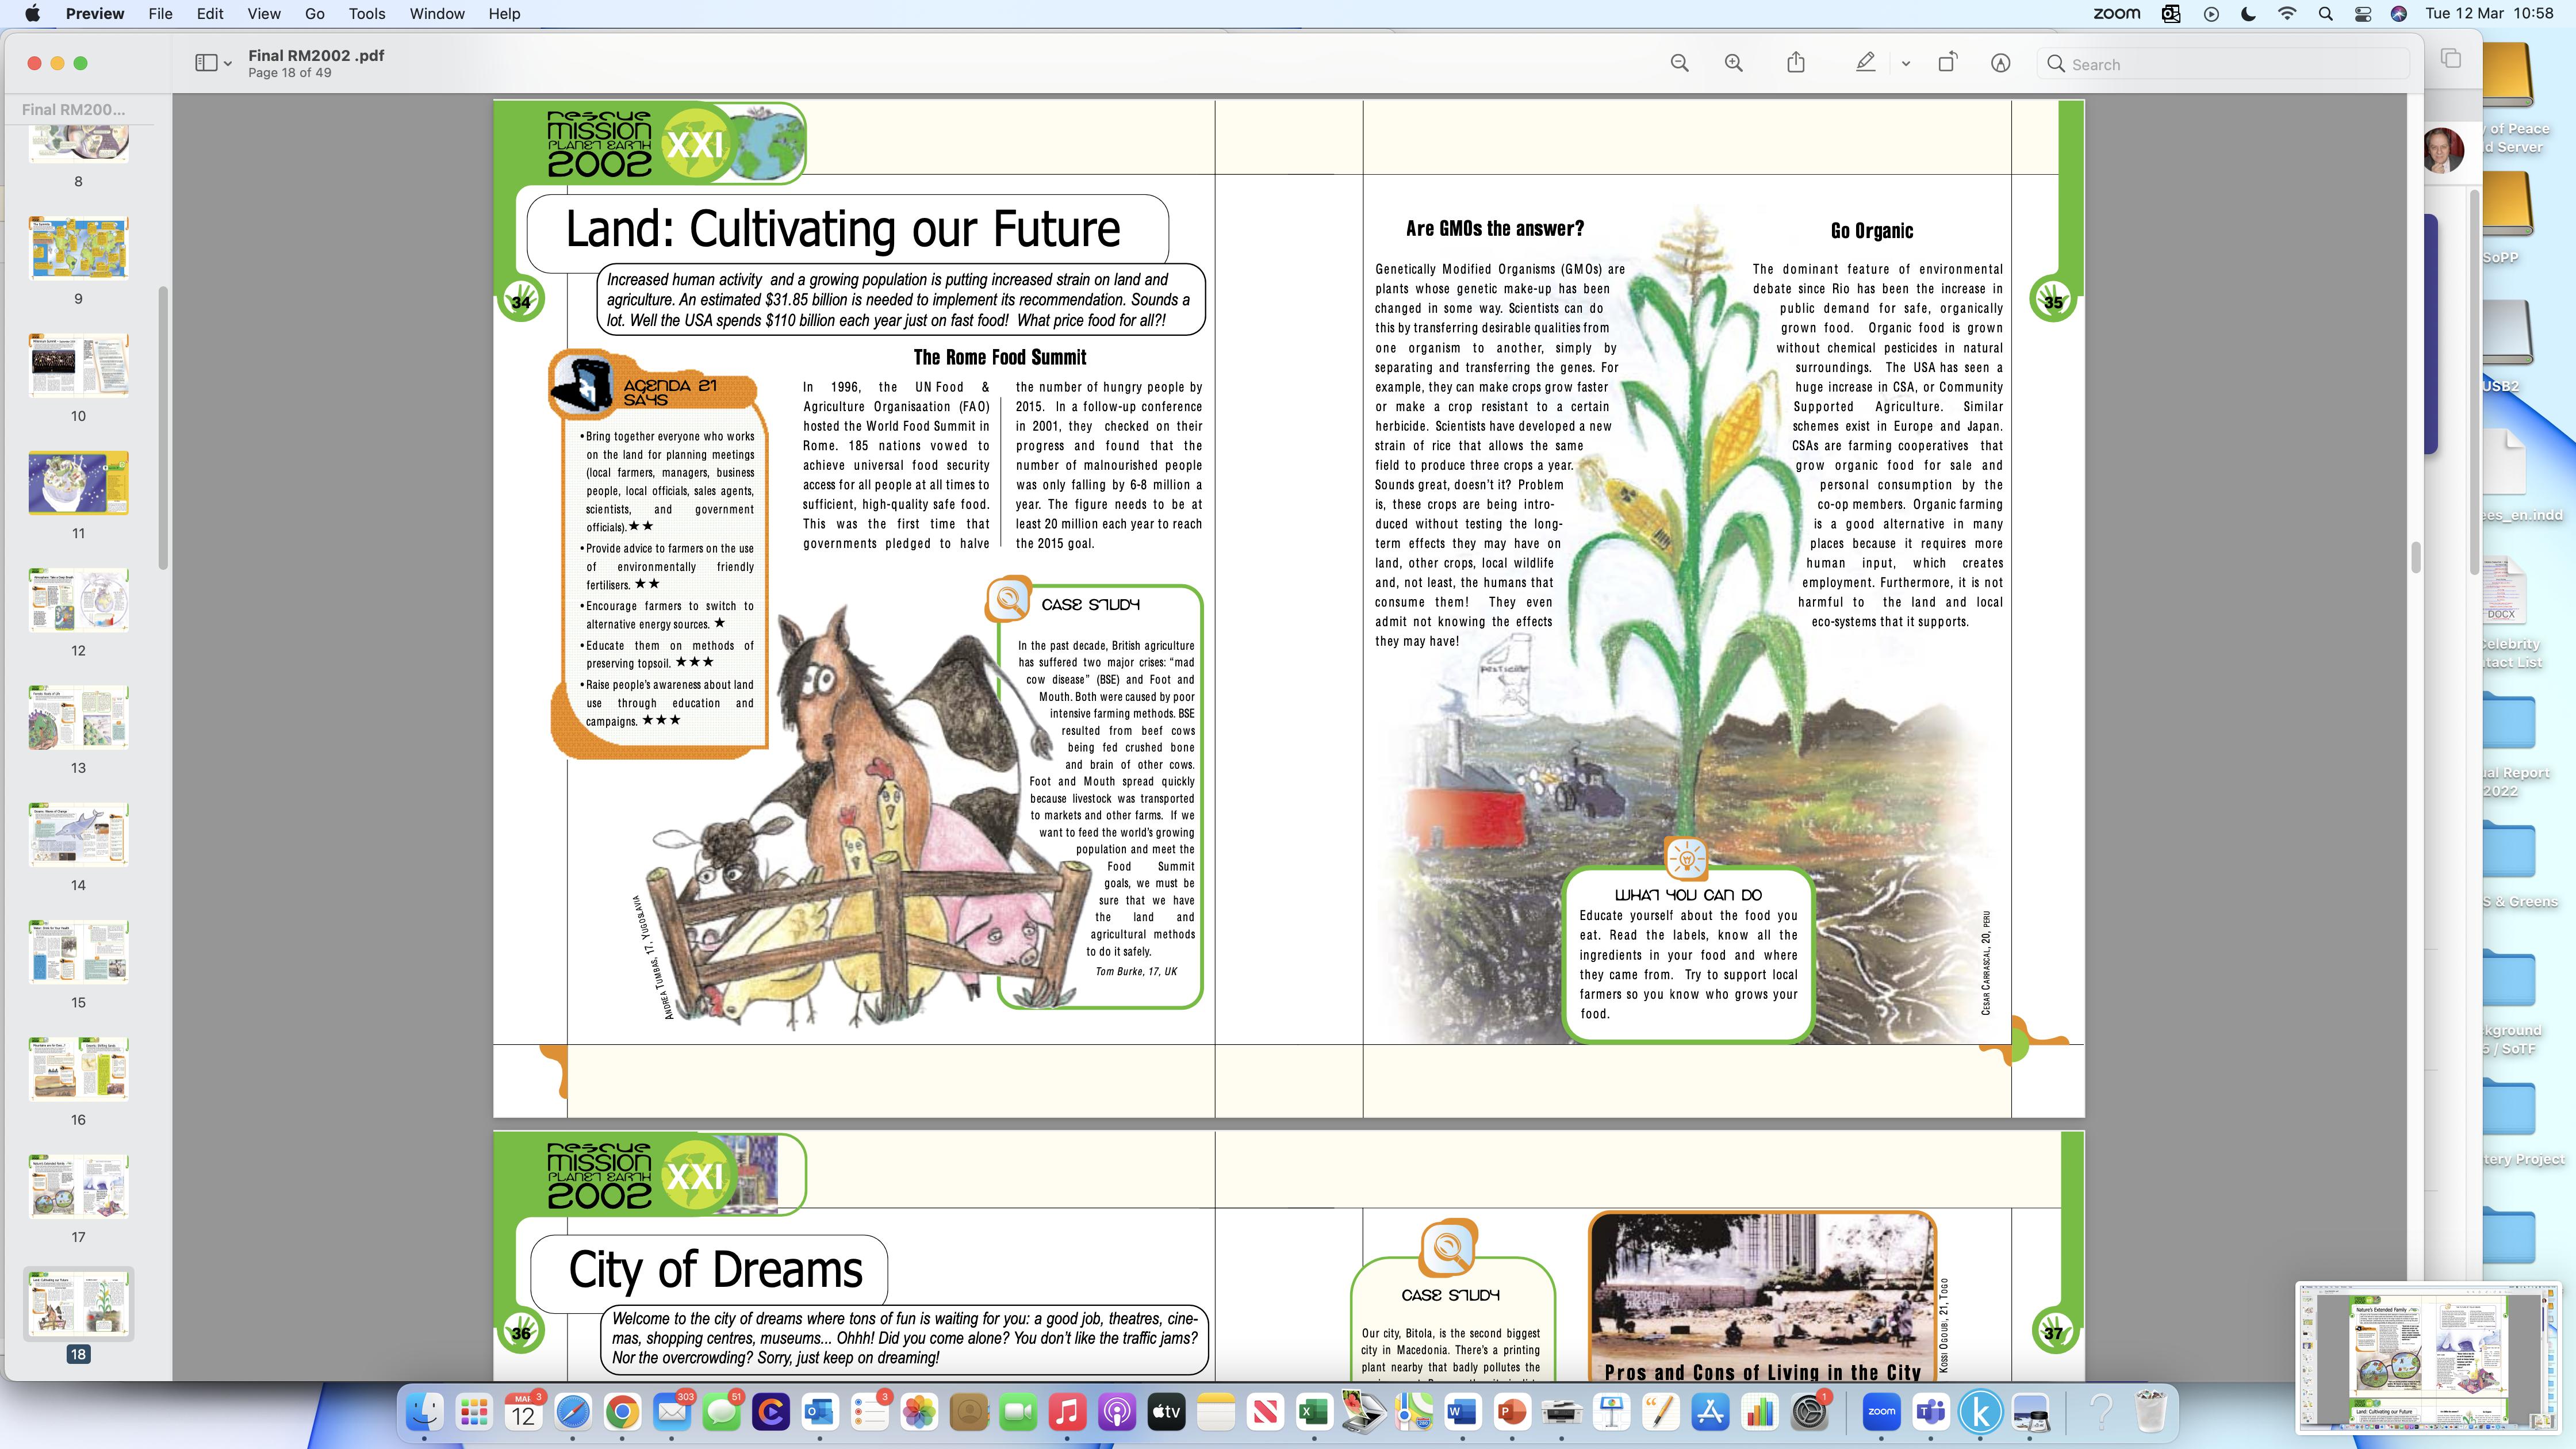This screenshot has height=1449, width=2576.
Task: Click the Final RM200... sidebar header
Action: pos(74,110)
